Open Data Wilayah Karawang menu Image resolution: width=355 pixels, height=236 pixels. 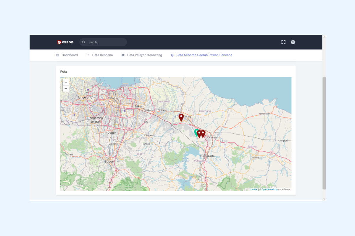pyautogui.click(x=142, y=55)
